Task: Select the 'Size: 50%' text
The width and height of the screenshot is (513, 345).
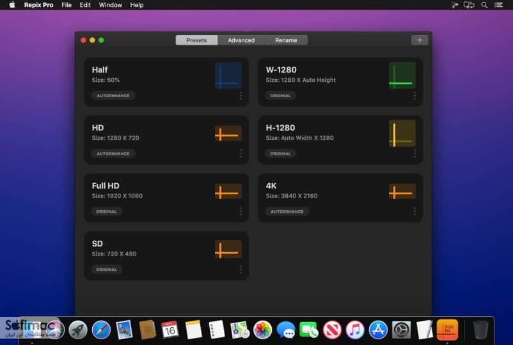Action: click(x=106, y=80)
